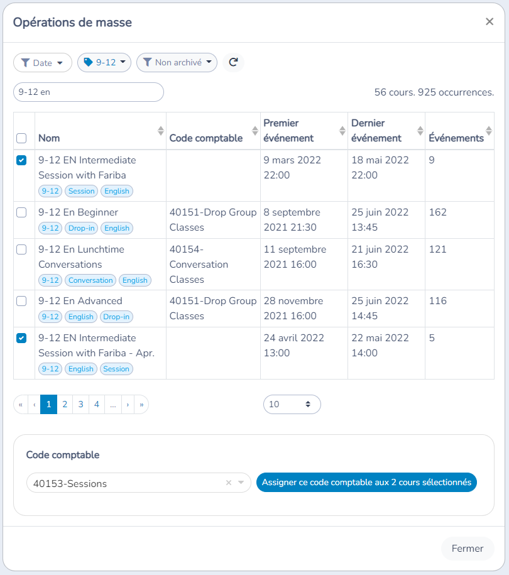Open the 9-12 tag filter dropdown
The height and width of the screenshot is (575, 509).
pyautogui.click(x=104, y=63)
